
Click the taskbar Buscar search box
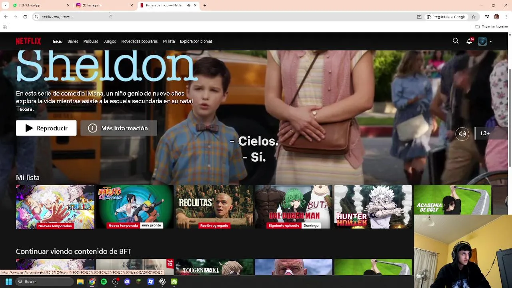pyautogui.click(x=44, y=282)
